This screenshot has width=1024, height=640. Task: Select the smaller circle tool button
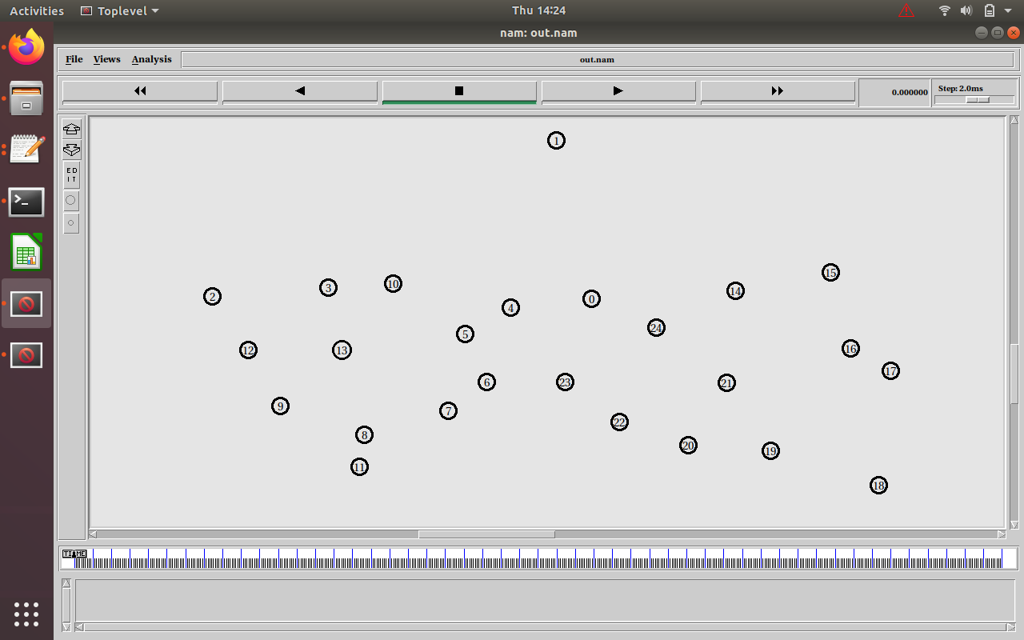pyautogui.click(x=71, y=224)
